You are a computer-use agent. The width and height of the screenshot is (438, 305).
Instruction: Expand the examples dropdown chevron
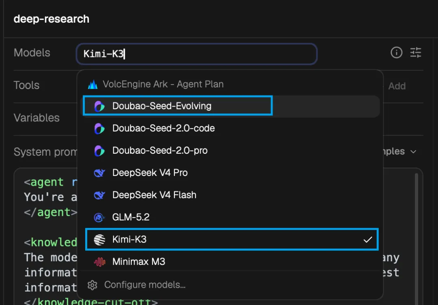click(x=413, y=152)
